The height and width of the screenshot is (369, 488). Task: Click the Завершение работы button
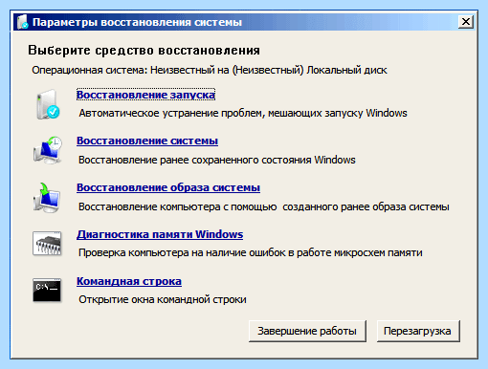[x=307, y=331]
